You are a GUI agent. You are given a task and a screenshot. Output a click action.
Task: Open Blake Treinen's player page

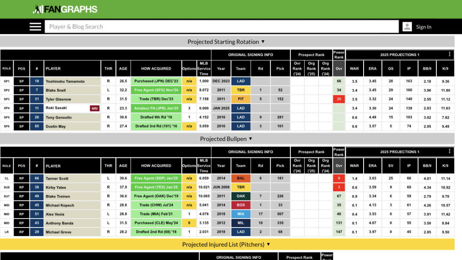pos(58,196)
